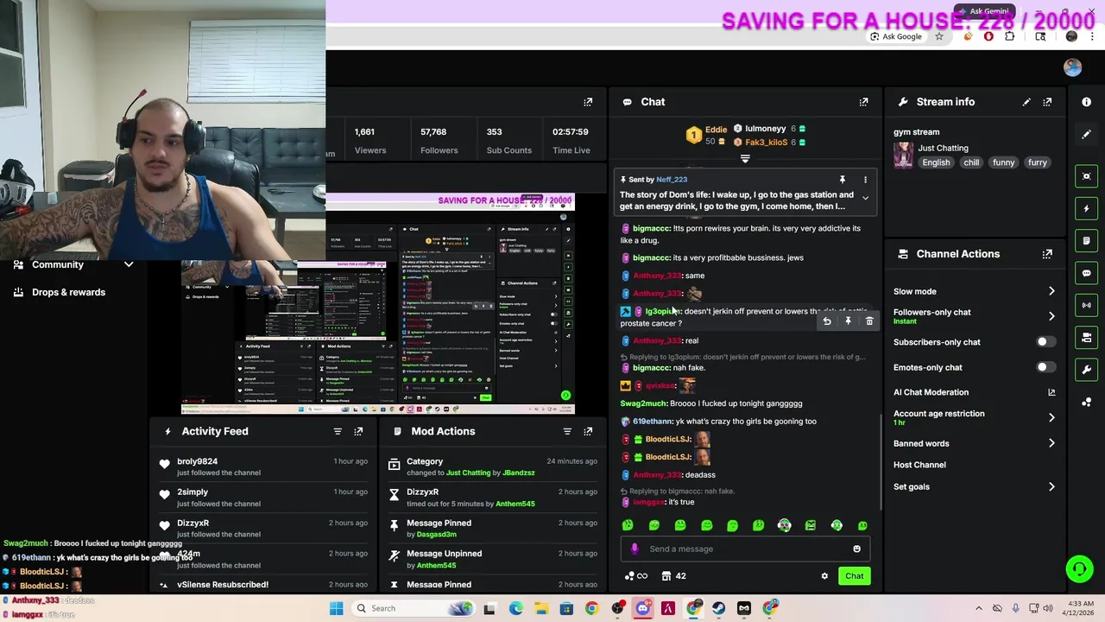Open Discord from the taskbar
Screen dimensions: 1105x622
[x=642, y=608]
